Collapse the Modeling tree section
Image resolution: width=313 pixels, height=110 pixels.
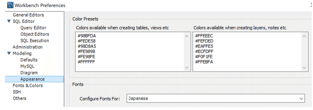tap(9, 53)
